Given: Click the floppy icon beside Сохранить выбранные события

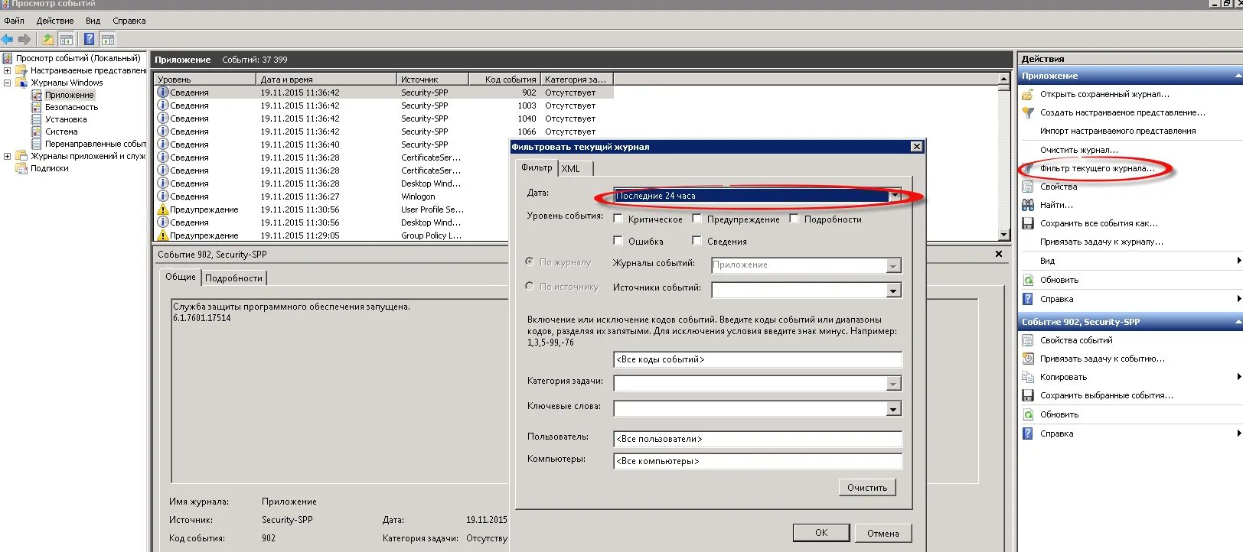Looking at the screenshot, I should pos(1028,395).
